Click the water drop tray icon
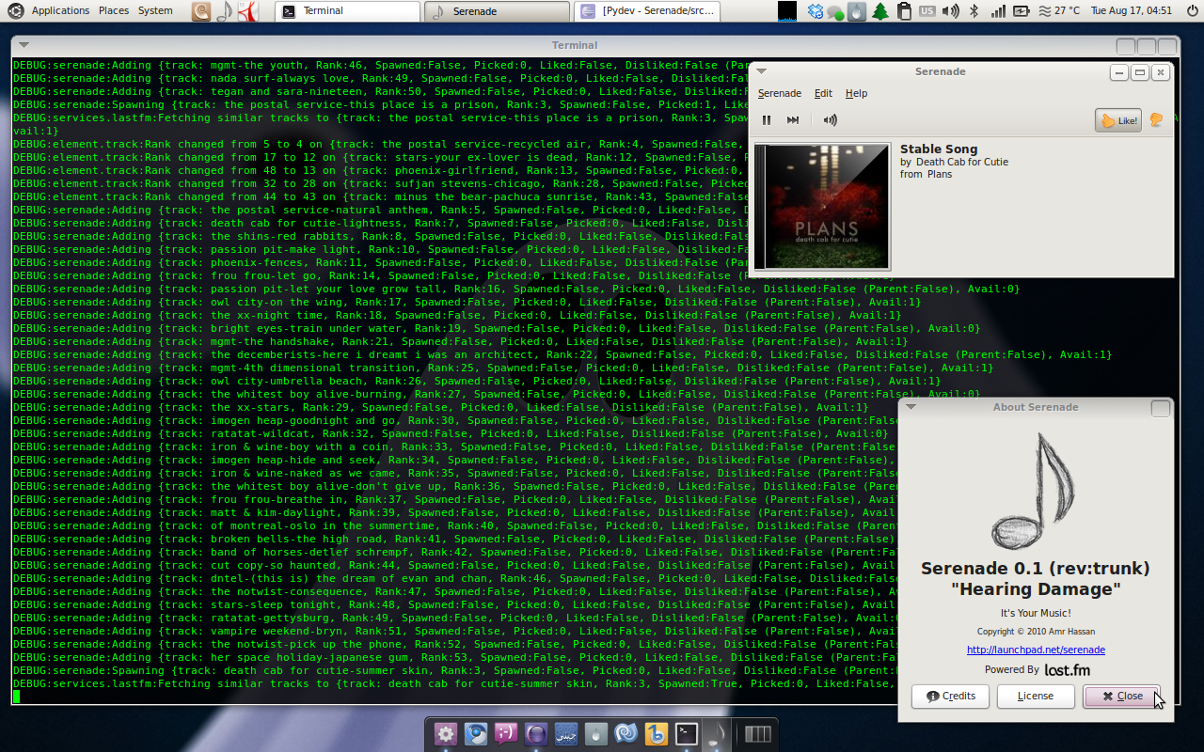 pos(856,11)
